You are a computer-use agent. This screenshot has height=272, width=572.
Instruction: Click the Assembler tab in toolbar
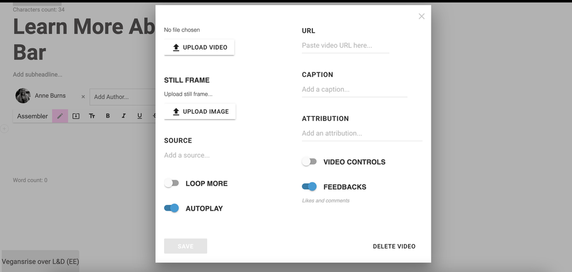(x=32, y=116)
